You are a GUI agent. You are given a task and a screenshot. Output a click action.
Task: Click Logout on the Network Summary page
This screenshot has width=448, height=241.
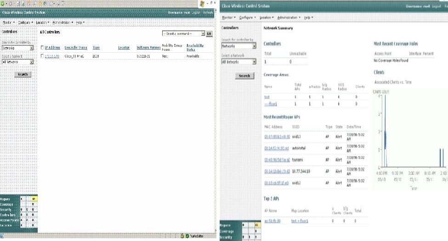437,6
